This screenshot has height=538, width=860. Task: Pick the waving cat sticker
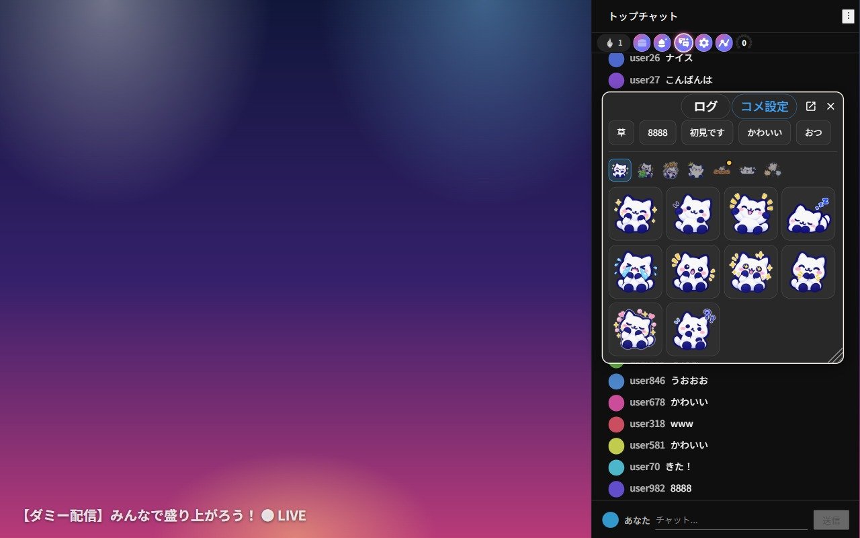693,214
